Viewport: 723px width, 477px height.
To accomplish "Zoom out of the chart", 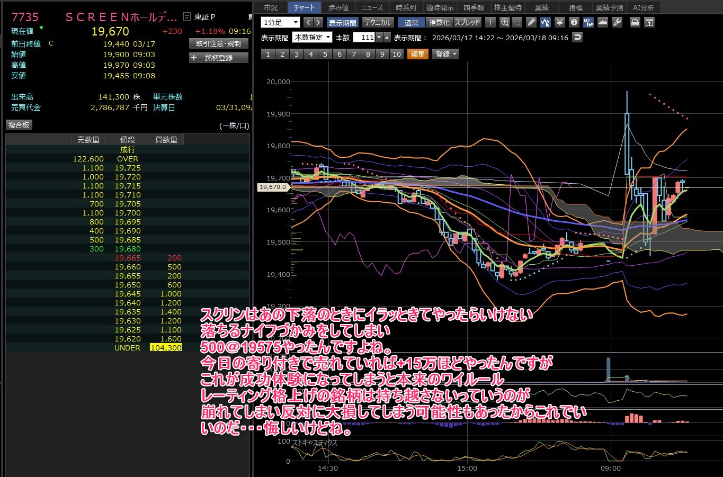I will (517, 22).
